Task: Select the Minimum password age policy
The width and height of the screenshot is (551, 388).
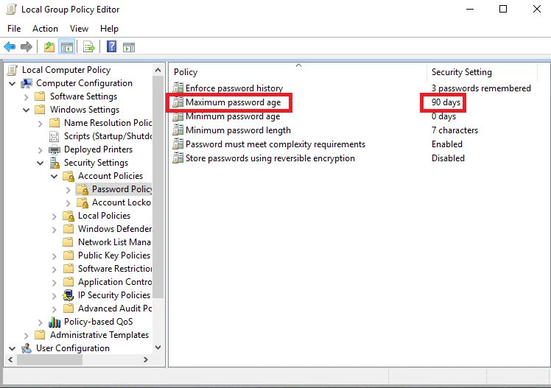Action: (233, 116)
